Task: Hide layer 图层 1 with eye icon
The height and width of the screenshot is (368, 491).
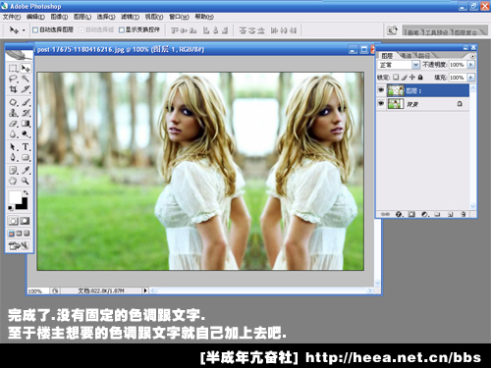Action: point(381,90)
